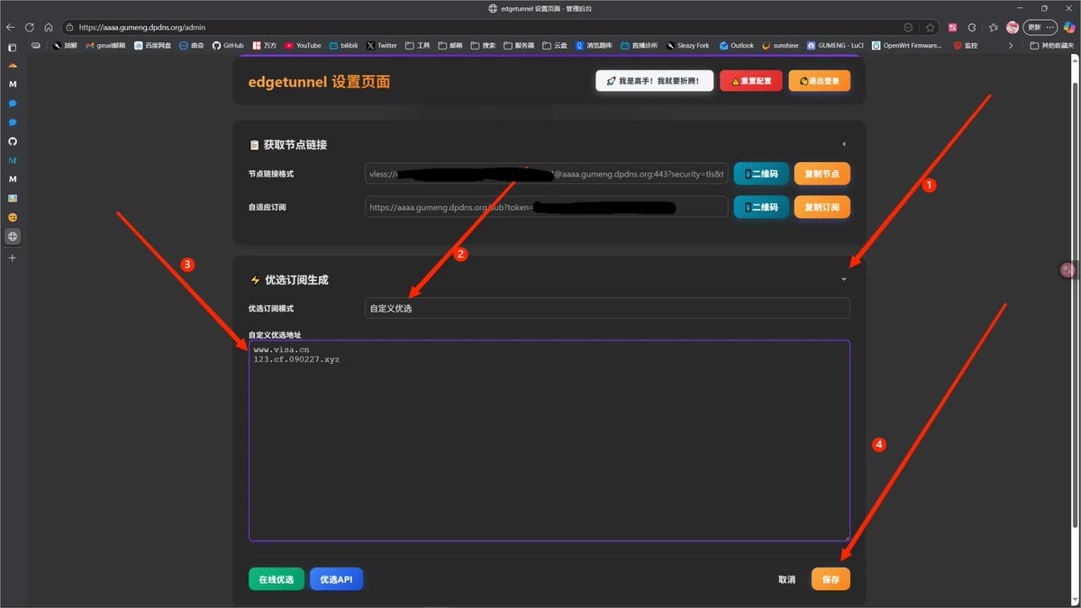This screenshot has width=1081, height=608.
Task: Open the pink extension icon in toolbar
Action: 952,27
